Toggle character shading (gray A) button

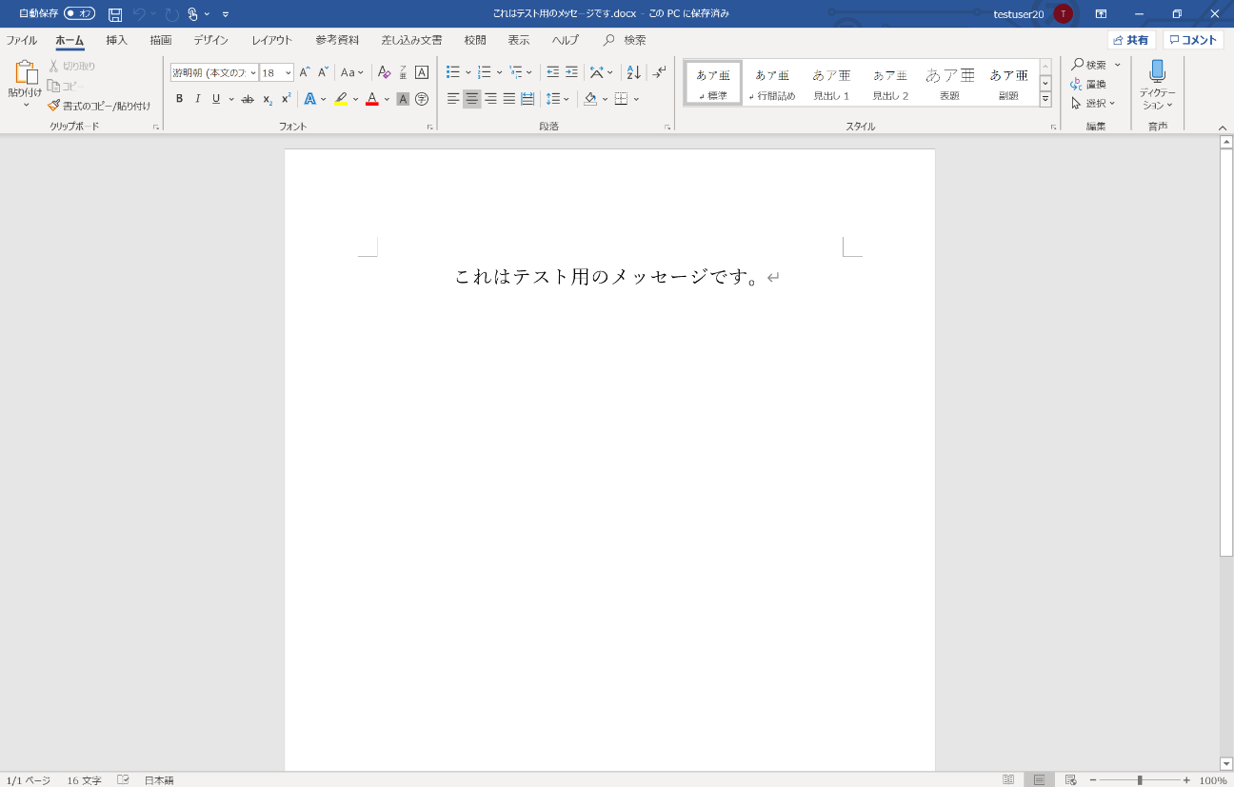(403, 99)
